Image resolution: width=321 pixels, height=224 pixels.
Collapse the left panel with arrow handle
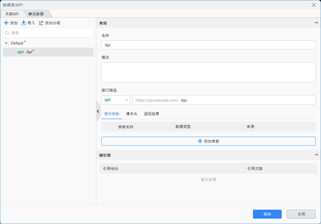click(98, 111)
